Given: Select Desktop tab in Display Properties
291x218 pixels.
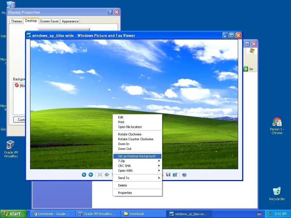Looking at the screenshot, I should (31, 20).
